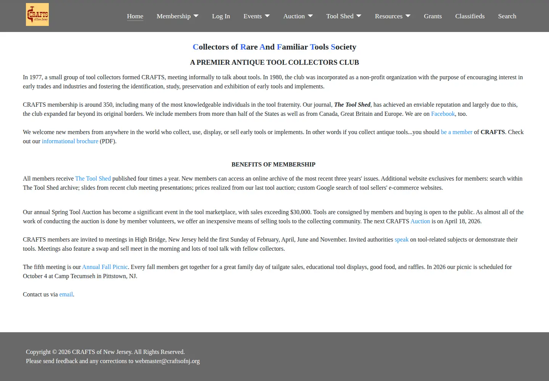Screen dimensions: 549x381
Task: Open the Grants page
Action: click(x=433, y=16)
